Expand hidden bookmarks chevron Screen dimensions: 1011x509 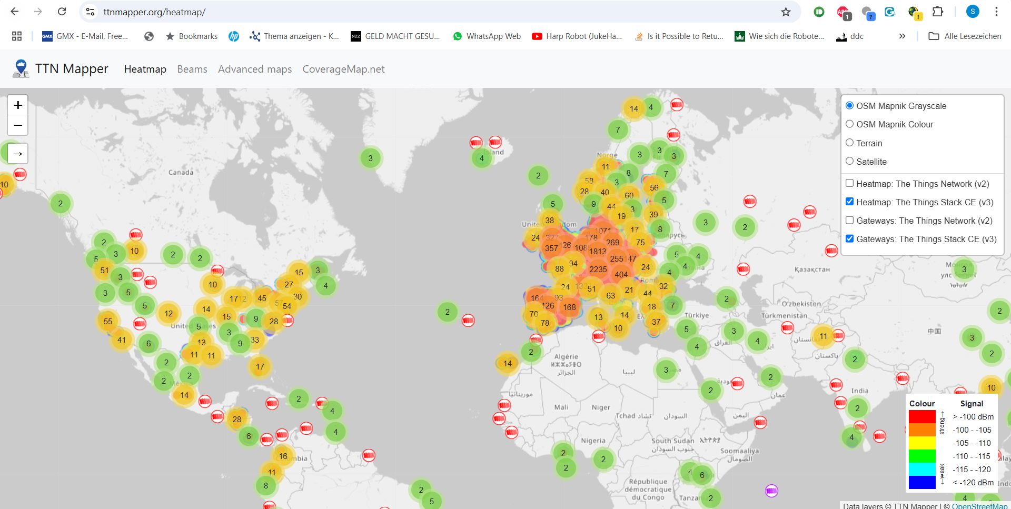902,36
